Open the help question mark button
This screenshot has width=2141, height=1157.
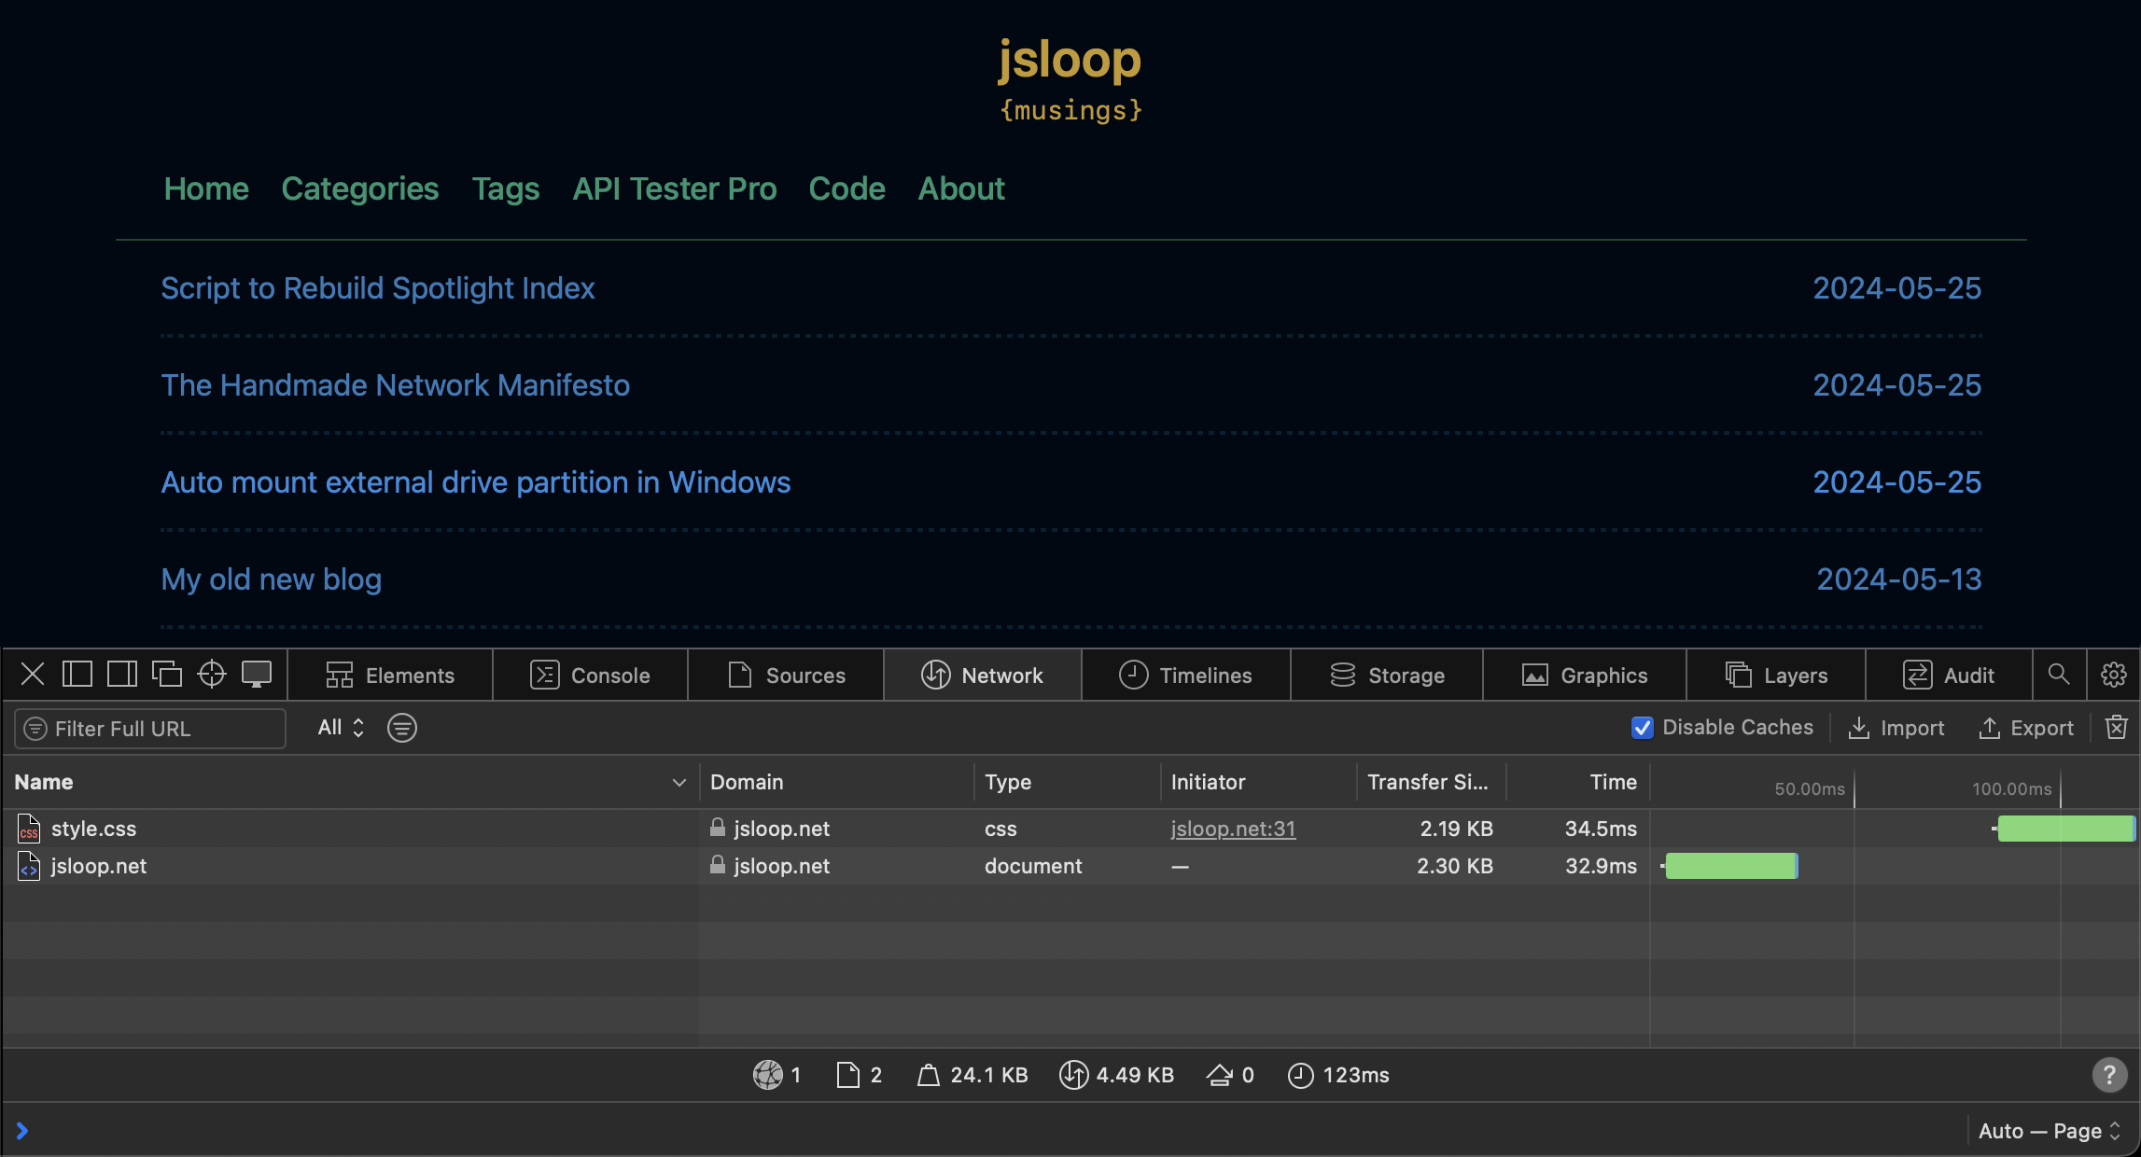pos(2108,1075)
